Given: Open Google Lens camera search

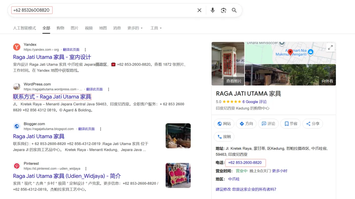Looking at the screenshot, I should coord(224,10).
